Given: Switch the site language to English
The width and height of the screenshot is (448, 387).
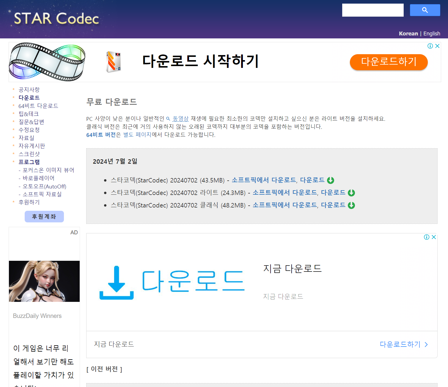Looking at the screenshot, I should pos(431,33).
